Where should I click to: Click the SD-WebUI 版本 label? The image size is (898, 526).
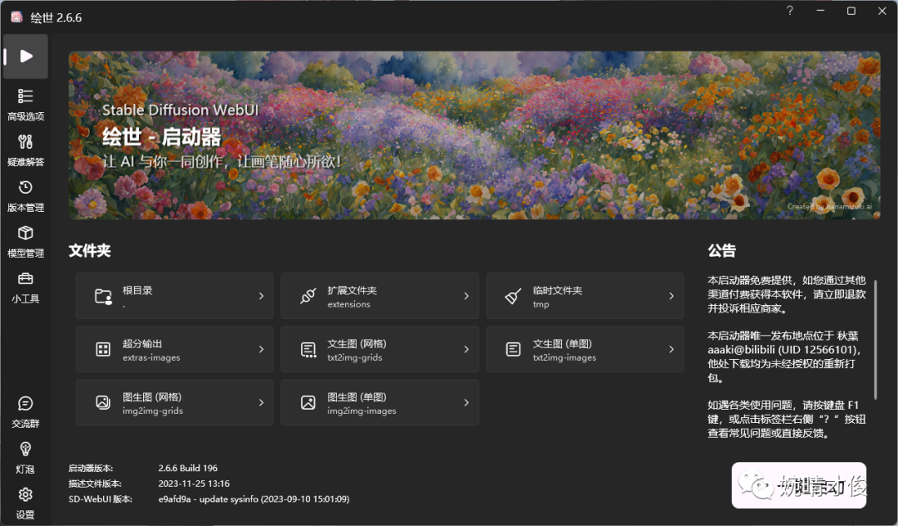(x=101, y=499)
